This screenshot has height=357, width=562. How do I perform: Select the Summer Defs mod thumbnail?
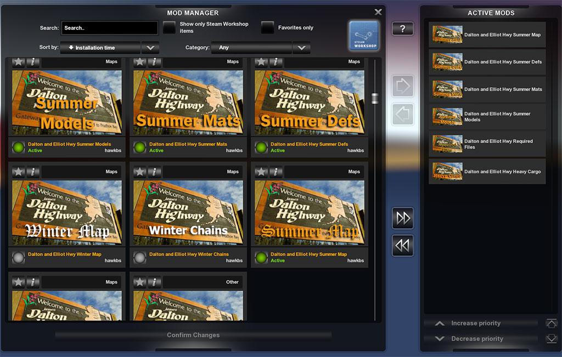click(x=310, y=103)
